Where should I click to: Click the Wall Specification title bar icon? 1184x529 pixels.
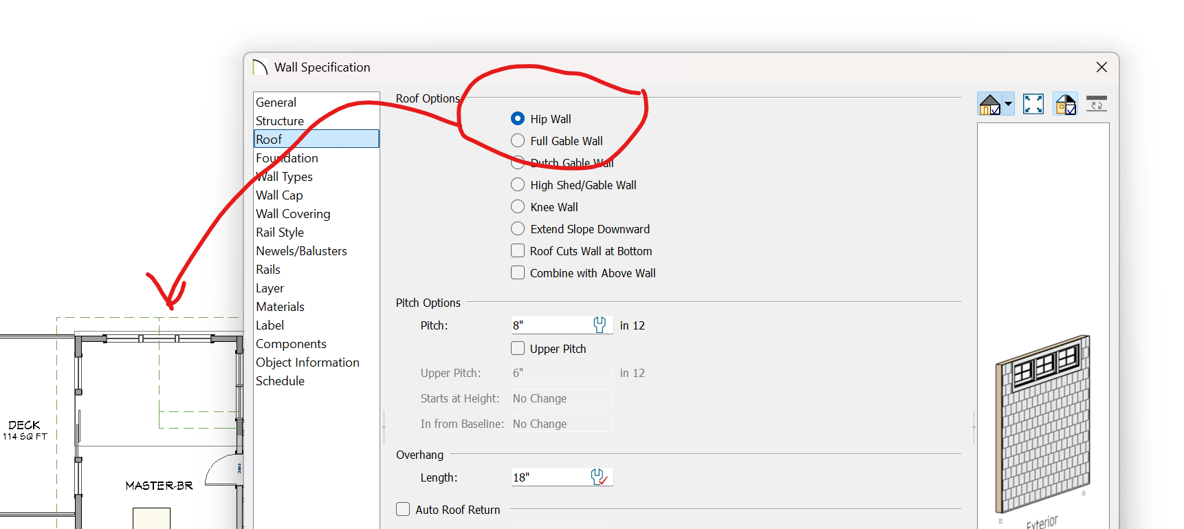[260, 67]
